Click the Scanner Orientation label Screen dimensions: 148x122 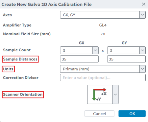23,95
